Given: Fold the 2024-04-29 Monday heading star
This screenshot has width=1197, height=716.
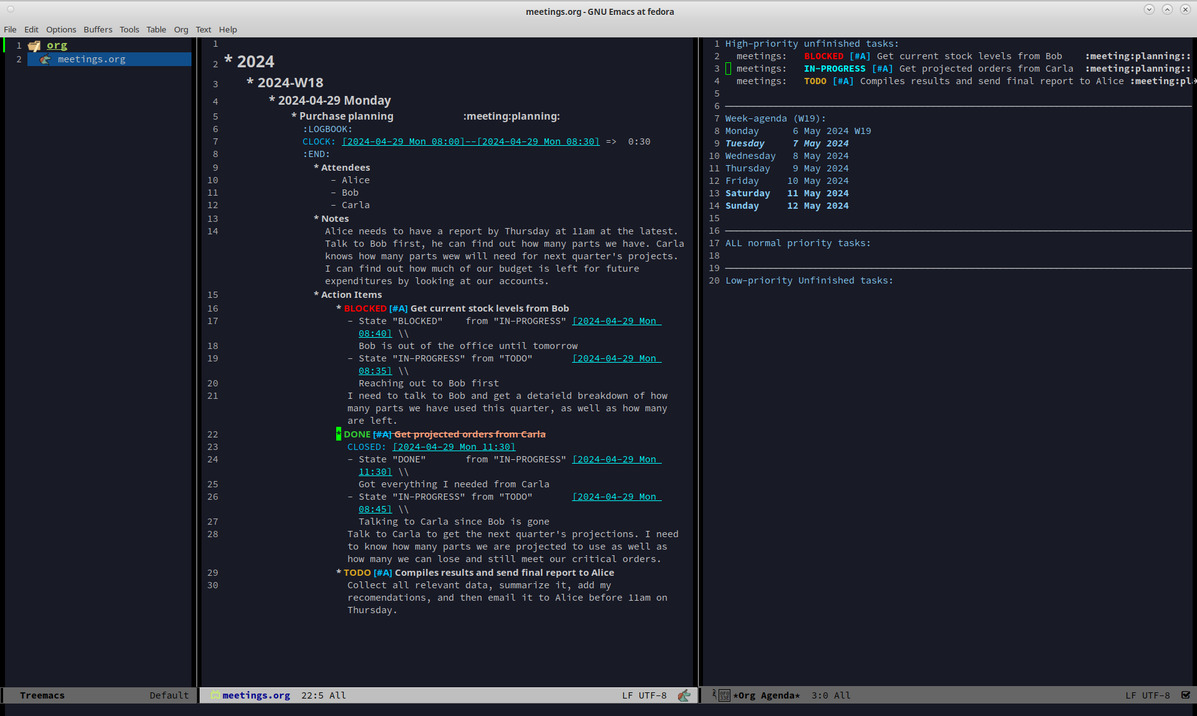Looking at the screenshot, I should coord(272,100).
